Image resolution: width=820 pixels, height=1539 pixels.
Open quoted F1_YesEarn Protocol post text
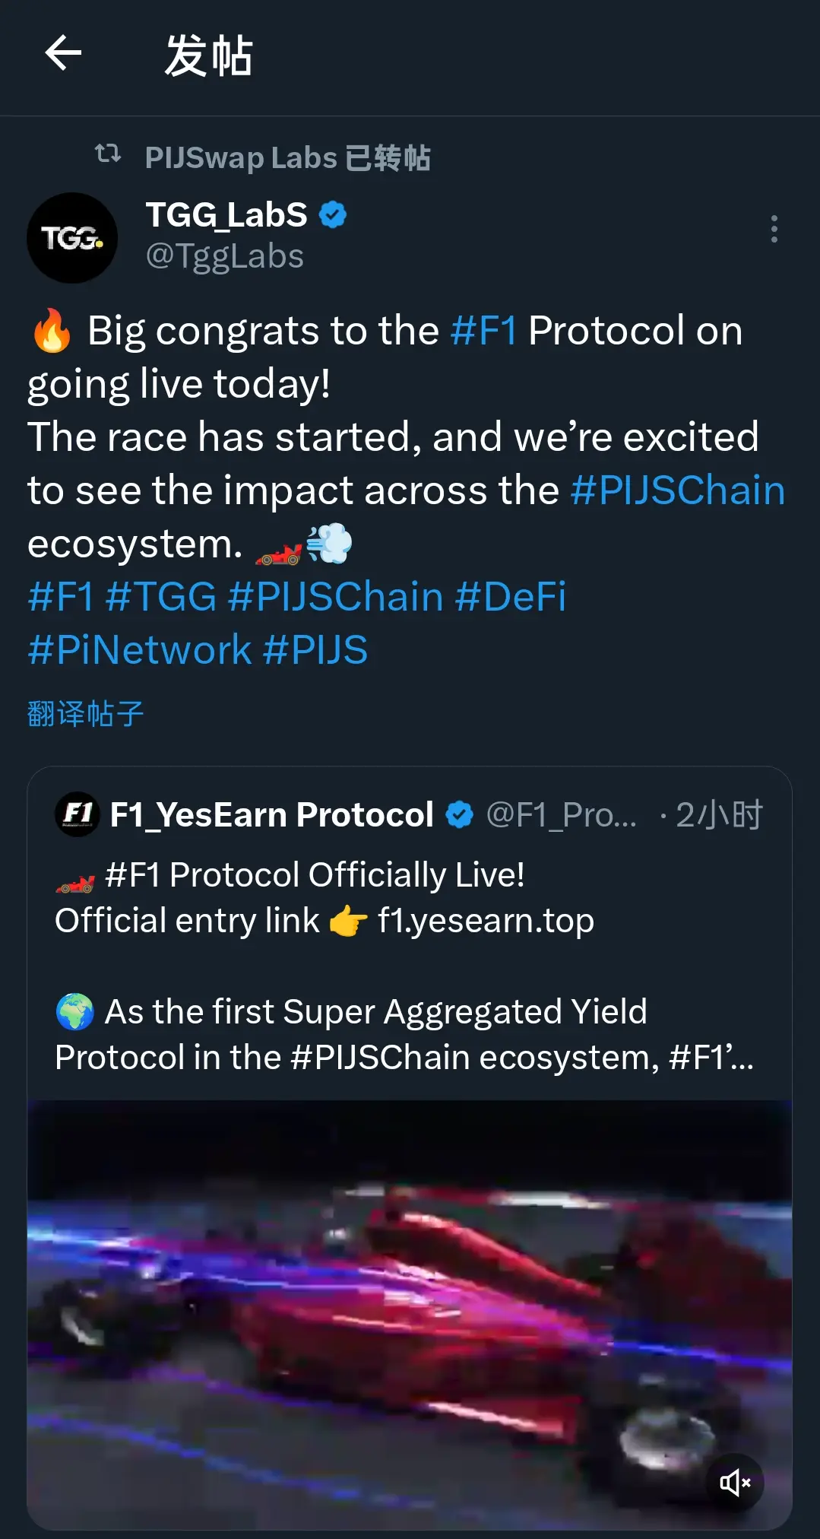coord(404,966)
